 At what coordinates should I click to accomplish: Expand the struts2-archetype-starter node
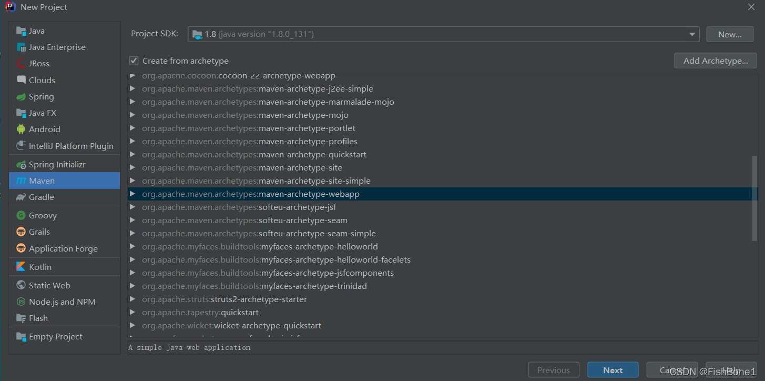tap(132, 299)
